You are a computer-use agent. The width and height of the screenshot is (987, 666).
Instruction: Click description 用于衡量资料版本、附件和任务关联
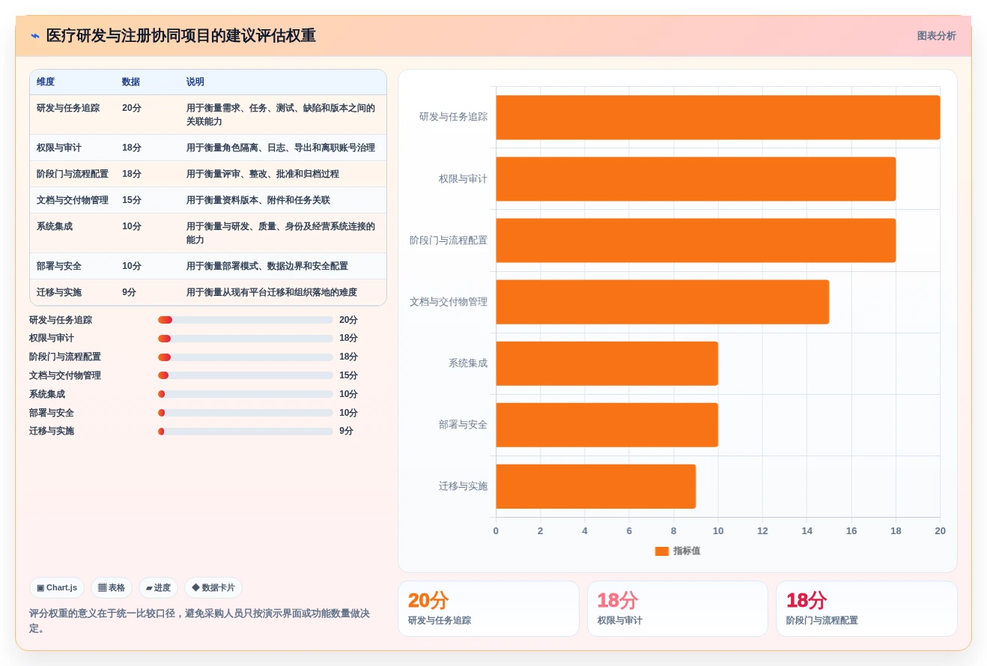(258, 200)
